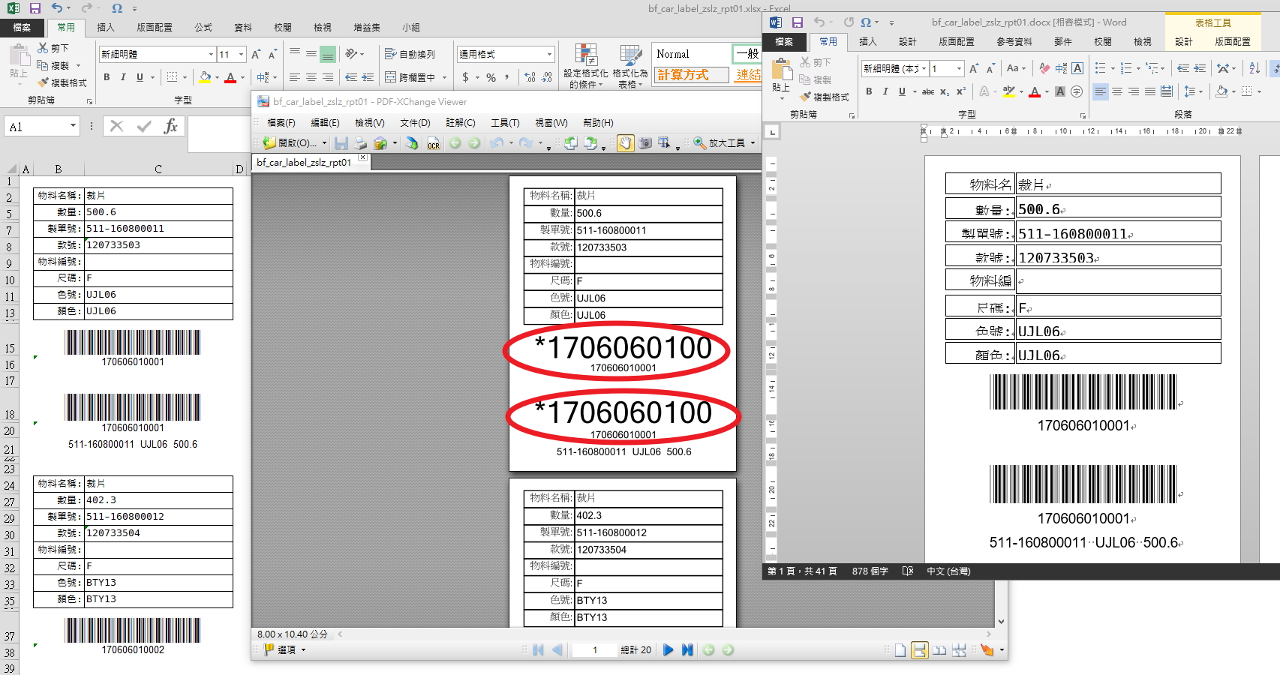The image size is (1280, 675).
Task: Click Excel's percent style icon
Action: (x=491, y=77)
